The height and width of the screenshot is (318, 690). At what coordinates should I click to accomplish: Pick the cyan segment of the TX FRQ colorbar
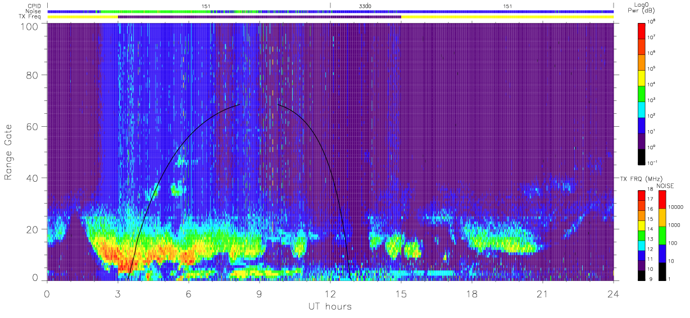(x=642, y=247)
